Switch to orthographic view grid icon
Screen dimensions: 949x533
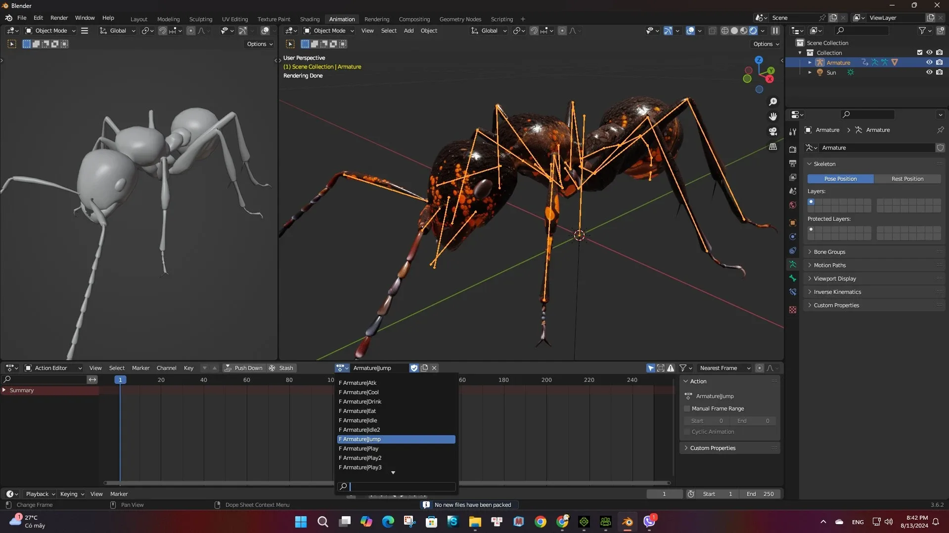click(x=773, y=147)
